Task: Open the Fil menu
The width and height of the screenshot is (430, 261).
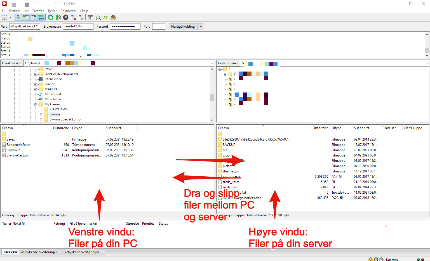Action: tap(4, 11)
